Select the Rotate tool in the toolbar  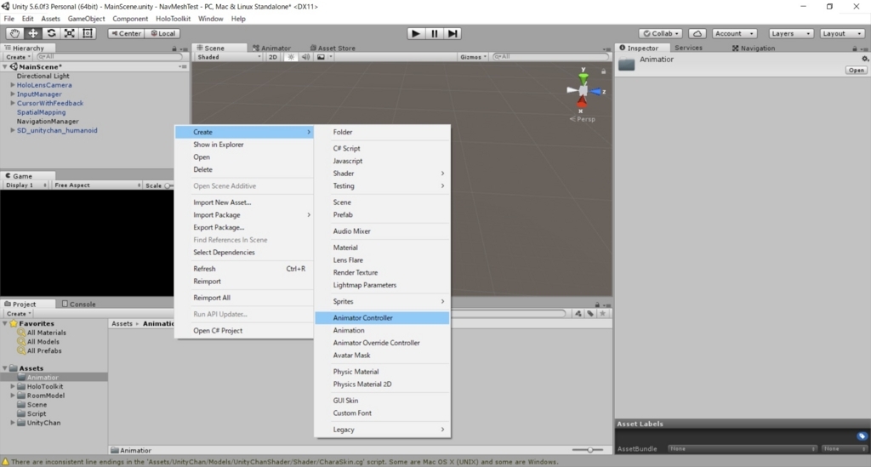click(51, 33)
